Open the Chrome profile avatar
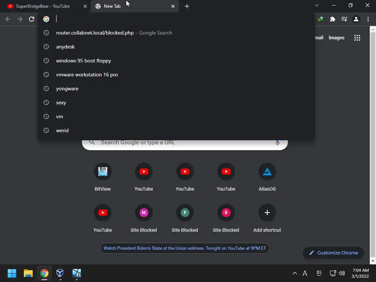The image size is (376, 282). click(356, 19)
